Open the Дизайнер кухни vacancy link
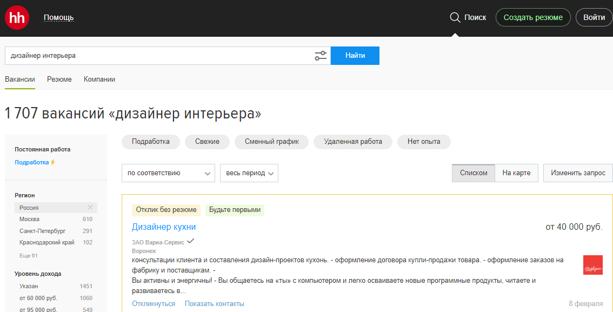 (164, 227)
